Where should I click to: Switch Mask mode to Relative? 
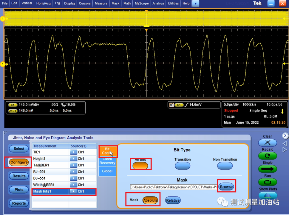tap(173, 200)
